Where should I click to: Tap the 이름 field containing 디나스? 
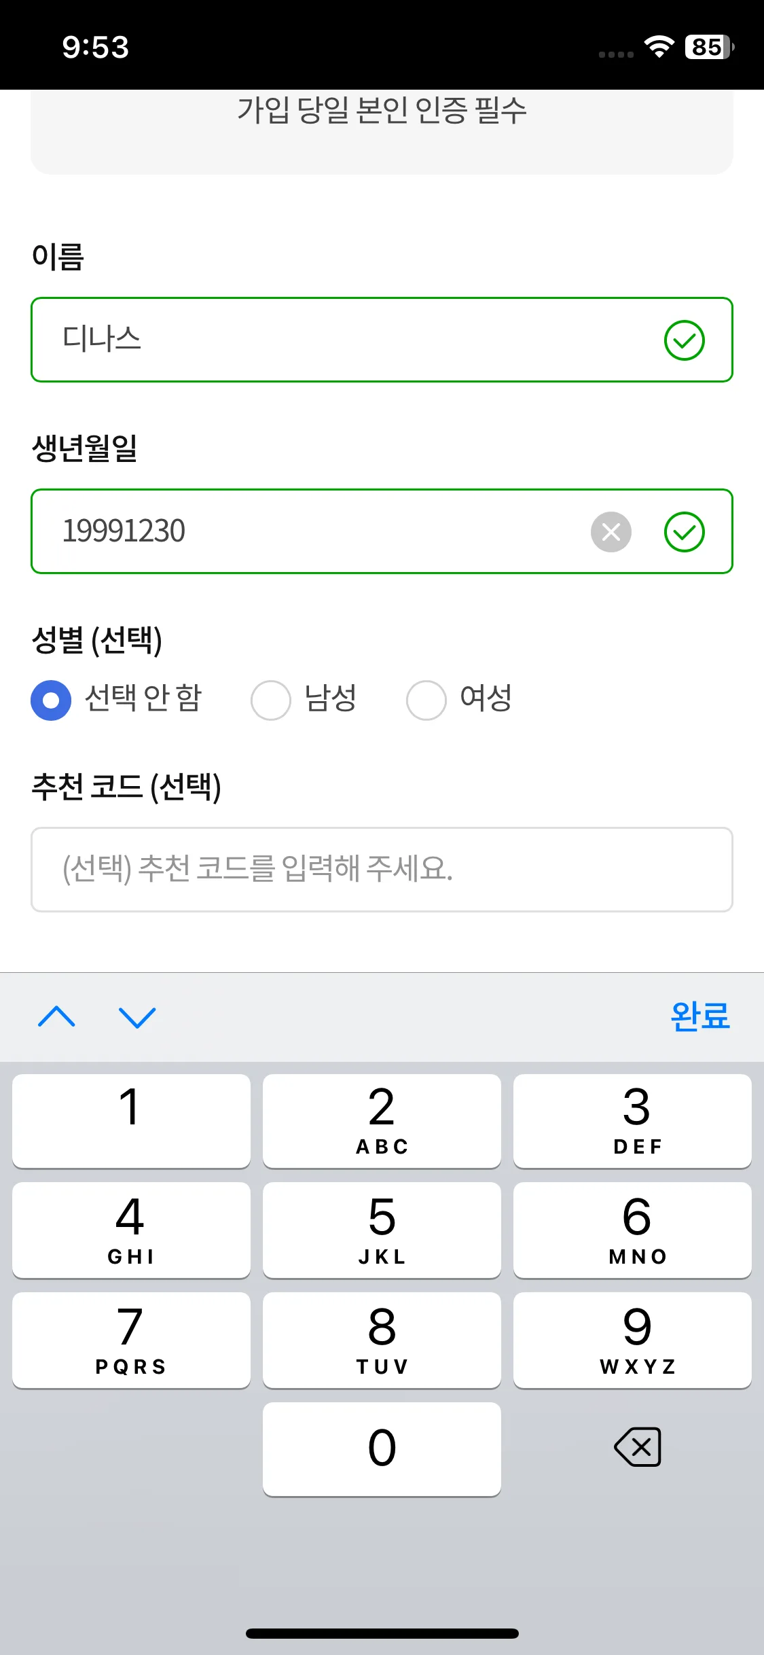[x=340, y=340]
